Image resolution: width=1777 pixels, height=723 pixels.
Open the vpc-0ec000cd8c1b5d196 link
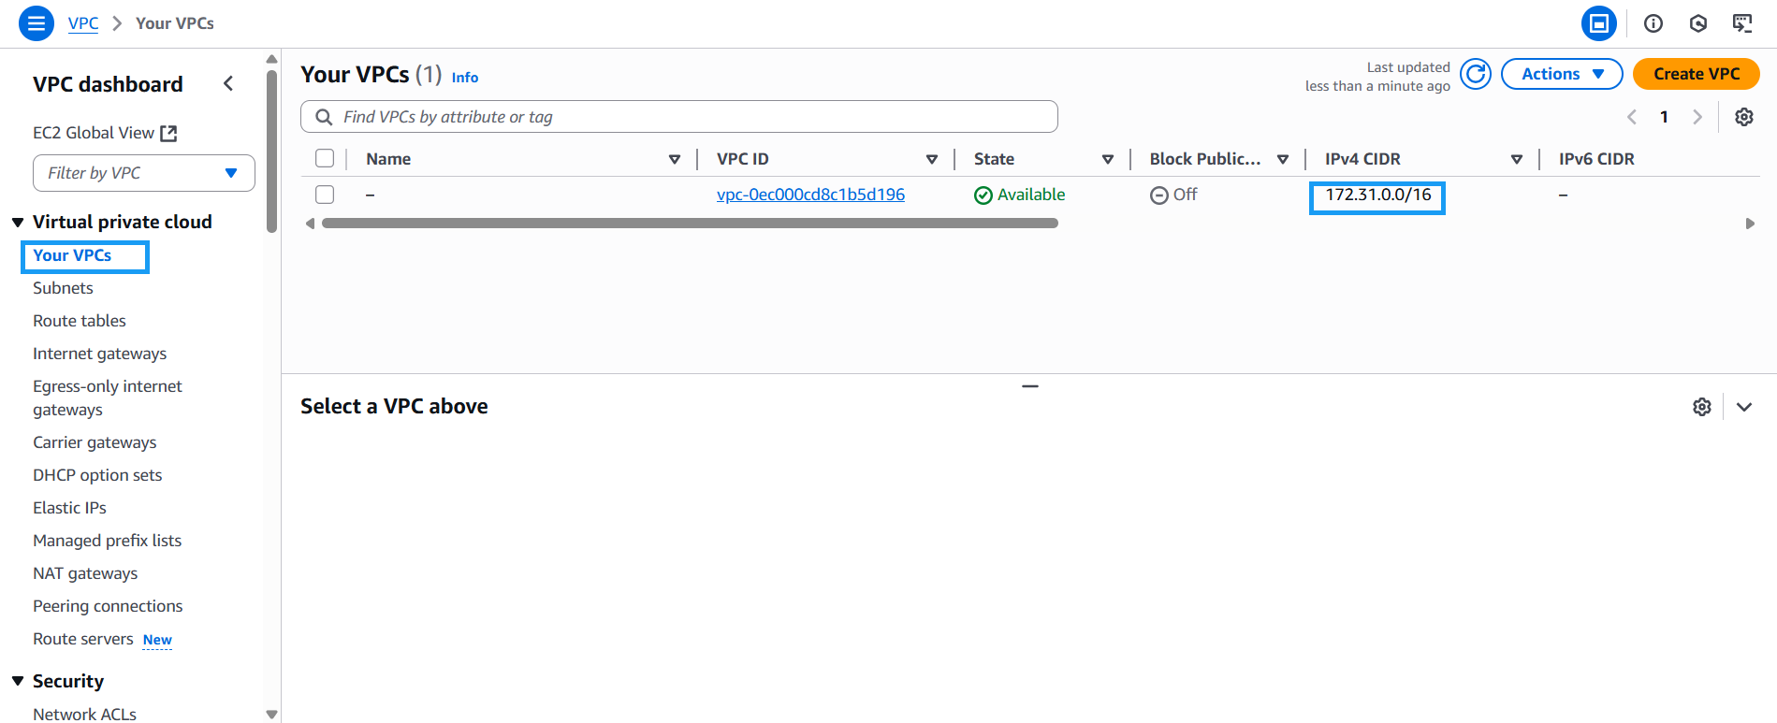pos(810,195)
